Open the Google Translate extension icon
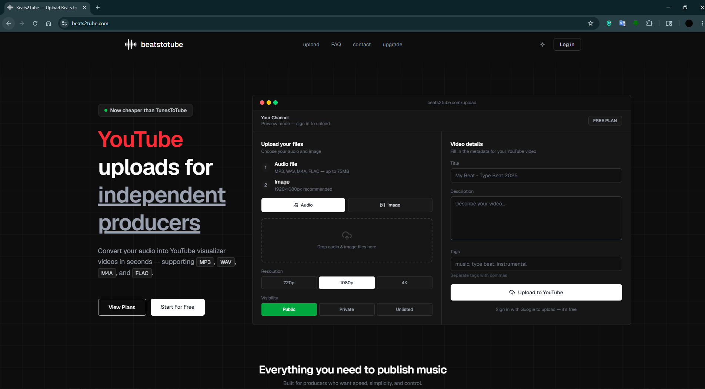This screenshot has width=705, height=389. [622, 23]
